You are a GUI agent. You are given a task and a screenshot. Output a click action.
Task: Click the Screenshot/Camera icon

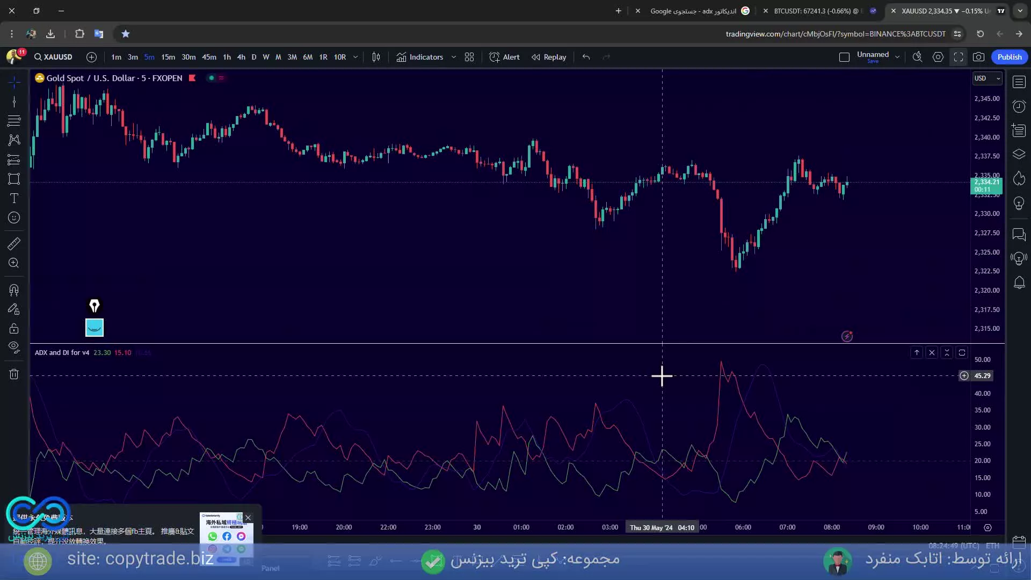tap(979, 56)
